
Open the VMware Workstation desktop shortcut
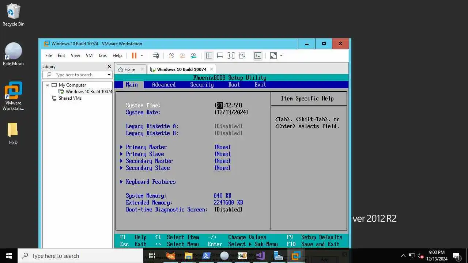click(x=13, y=96)
